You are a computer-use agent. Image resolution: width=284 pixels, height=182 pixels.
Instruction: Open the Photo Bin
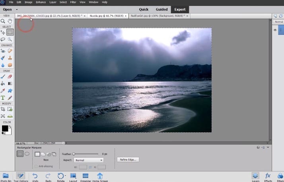(x=6, y=177)
